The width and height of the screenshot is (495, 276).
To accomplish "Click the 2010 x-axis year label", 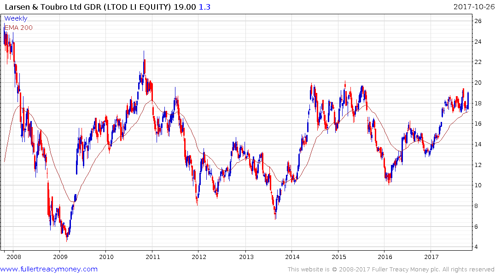I will coord(106,257).
